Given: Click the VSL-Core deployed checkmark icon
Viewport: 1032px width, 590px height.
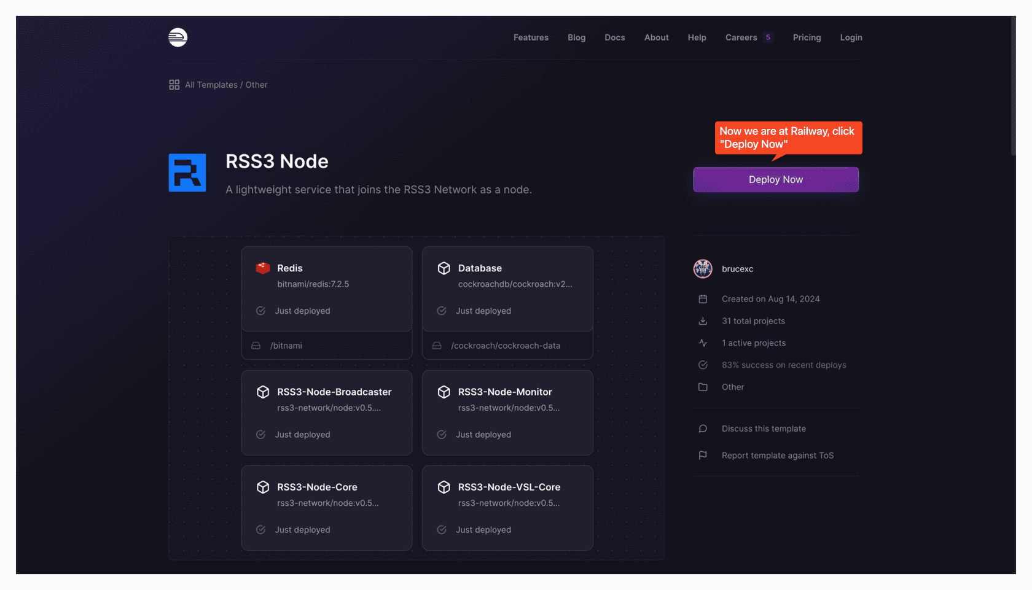Looking at the screenshot, I should click(x=441, y=530).
